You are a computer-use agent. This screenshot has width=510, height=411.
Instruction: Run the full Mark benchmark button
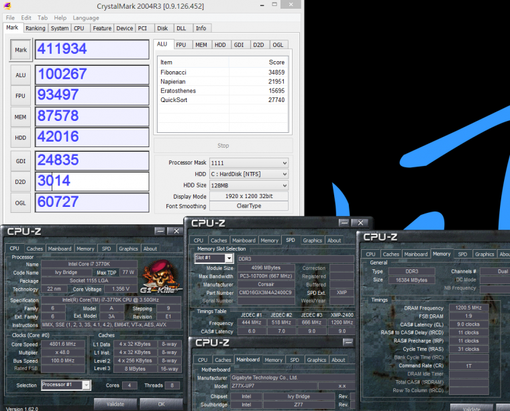pos(21,50)
